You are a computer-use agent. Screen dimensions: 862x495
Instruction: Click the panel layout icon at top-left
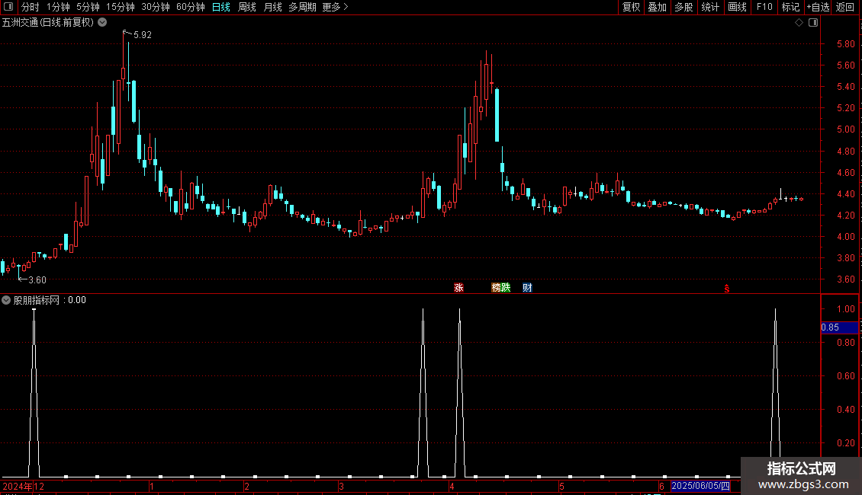tap(8, 7)
